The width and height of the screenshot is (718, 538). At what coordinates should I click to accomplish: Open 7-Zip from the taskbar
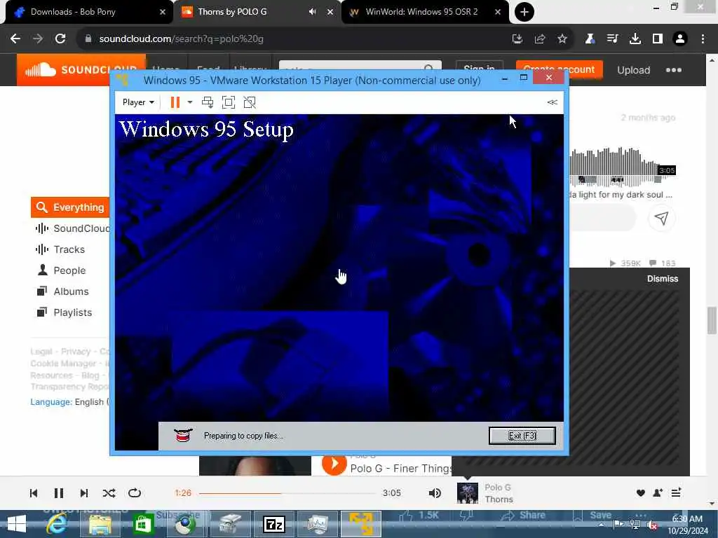coord(274,524)
